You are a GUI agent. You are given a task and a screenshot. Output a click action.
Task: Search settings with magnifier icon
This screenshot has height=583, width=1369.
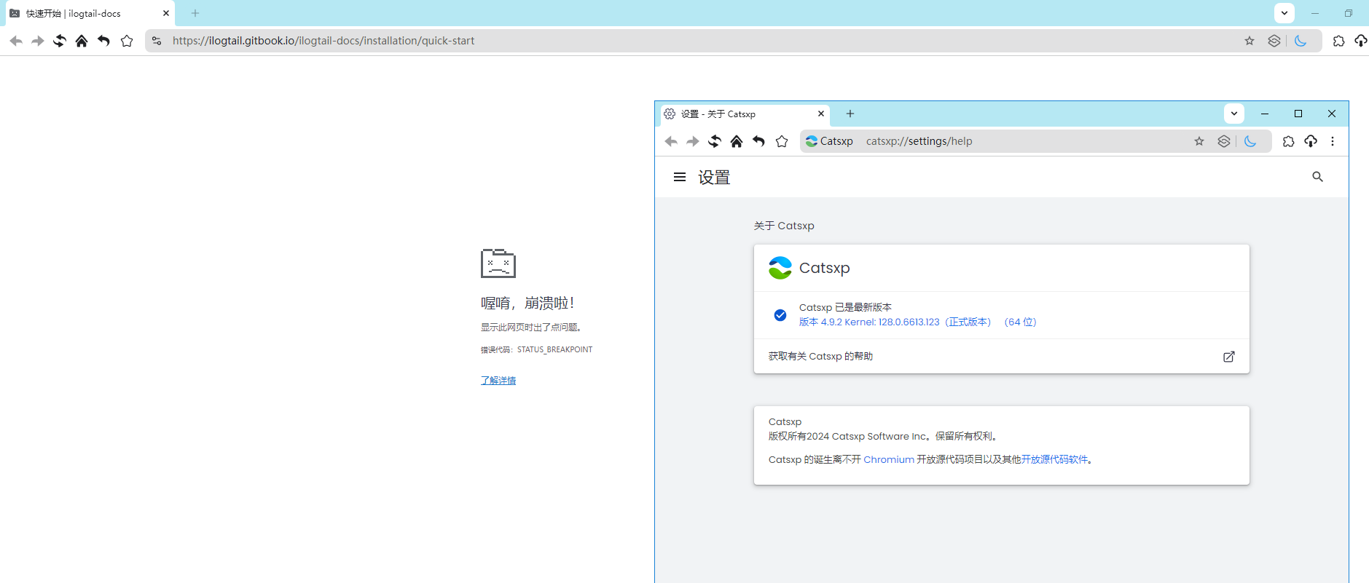pyautogui.click(x=1317, y=177)
